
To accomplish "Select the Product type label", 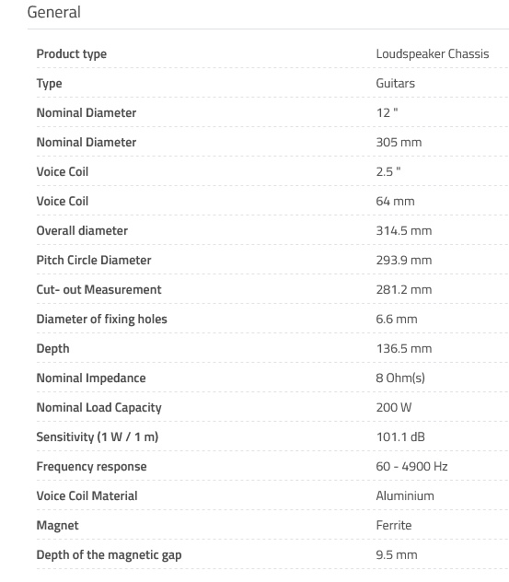I will [x=72, y=54].
